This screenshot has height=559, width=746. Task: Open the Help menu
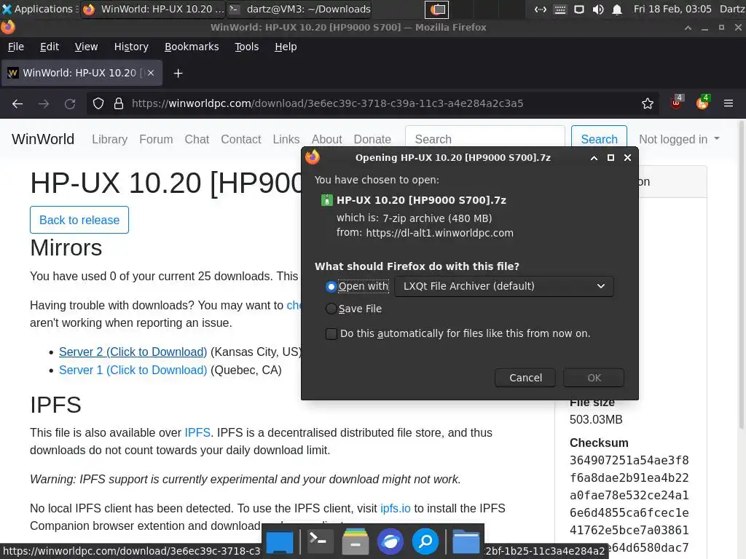pyautogui.click(x=286, y=47)
